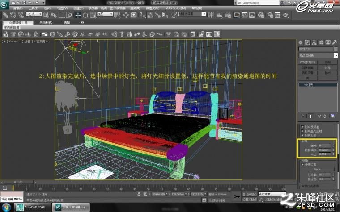
Task: Open the 视图 reference coordinate dropdown
Action: pos(105,14)
